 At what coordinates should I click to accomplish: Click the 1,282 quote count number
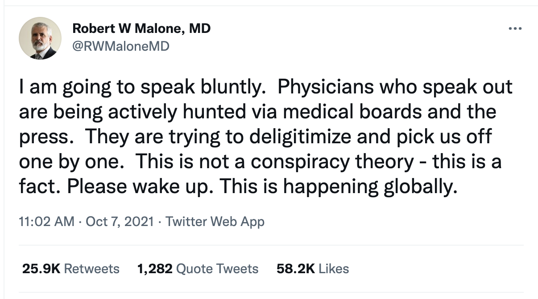(x=155, y=269)
